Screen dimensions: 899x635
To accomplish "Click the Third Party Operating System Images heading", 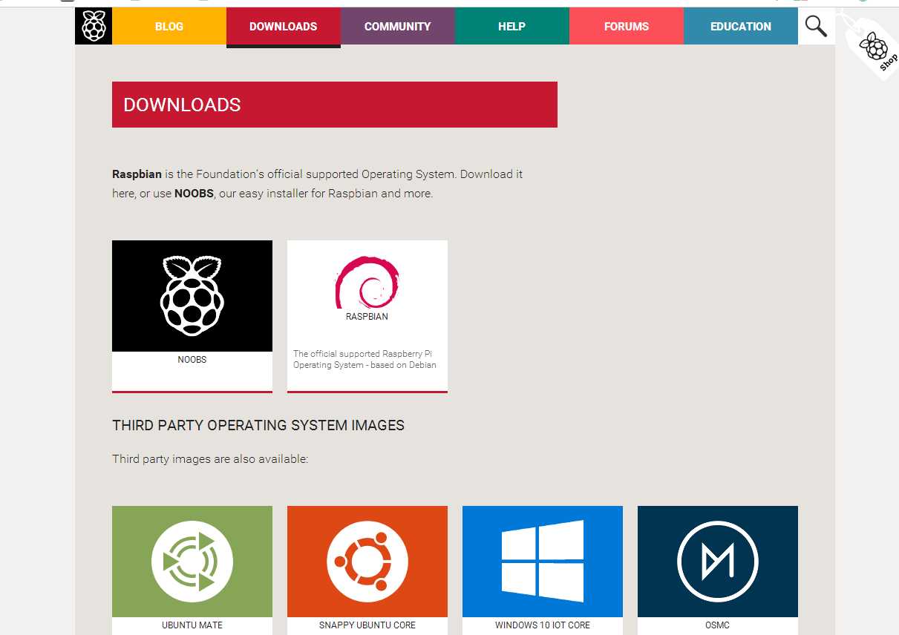I will click(x=258, y=425).
